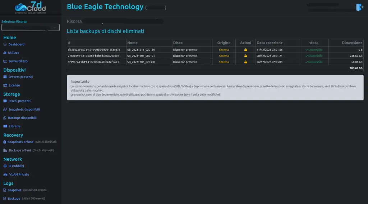Sort the table by Data creazione column
368x204 pixels.
click(270, 43)
